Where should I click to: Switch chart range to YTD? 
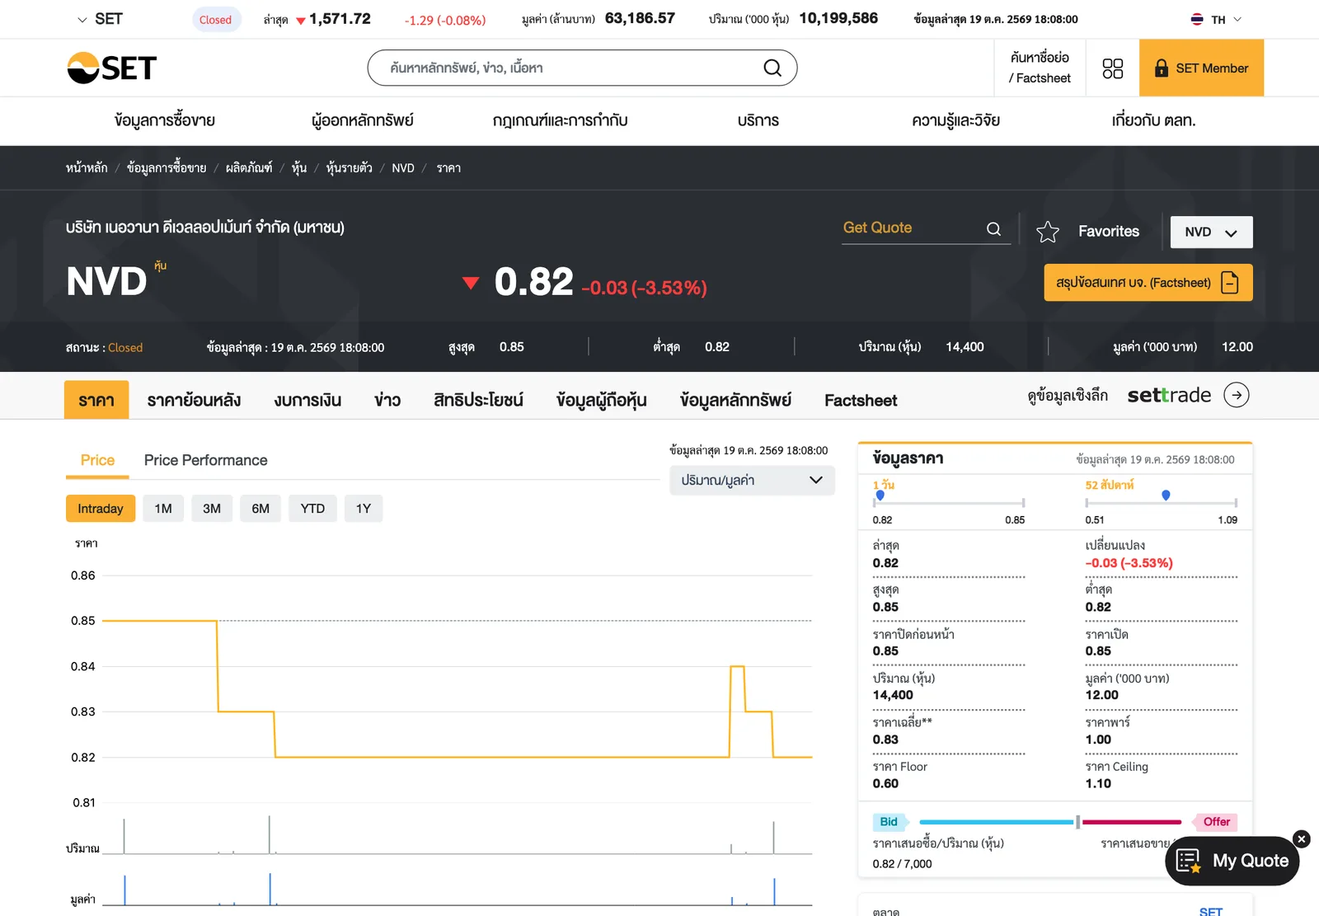point(312,509)
